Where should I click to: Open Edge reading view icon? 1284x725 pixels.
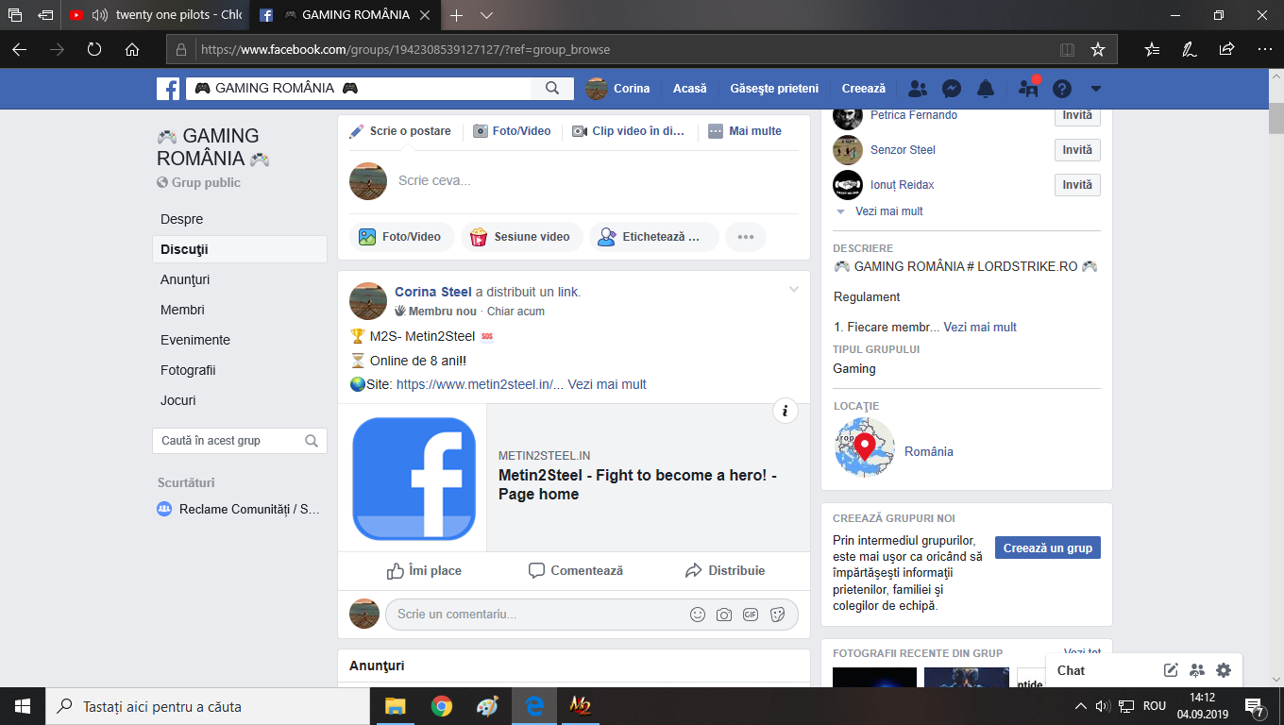(1067, 49)
